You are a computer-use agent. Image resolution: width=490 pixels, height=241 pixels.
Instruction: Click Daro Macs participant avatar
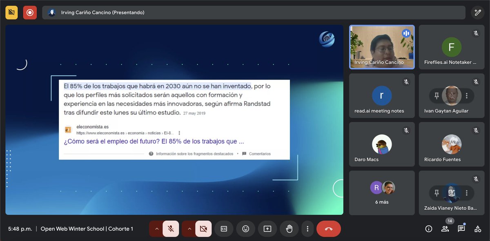[x=382, y=144]
